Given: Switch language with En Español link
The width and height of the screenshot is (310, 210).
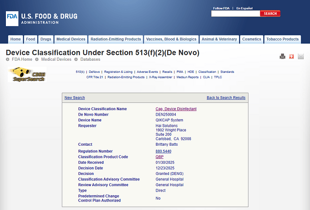Looking at the screenshot, I should tap(244, 8).
